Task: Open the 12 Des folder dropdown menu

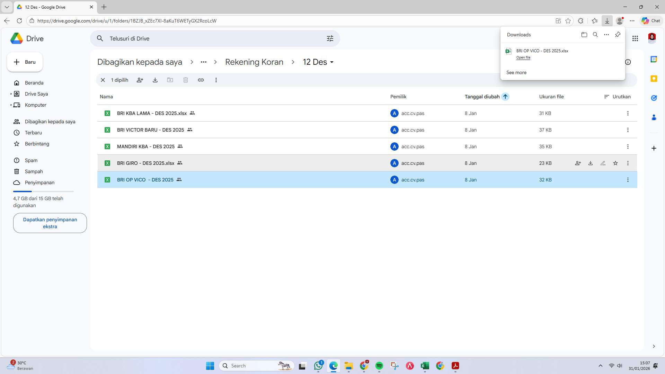Action: tap(331, 62)
